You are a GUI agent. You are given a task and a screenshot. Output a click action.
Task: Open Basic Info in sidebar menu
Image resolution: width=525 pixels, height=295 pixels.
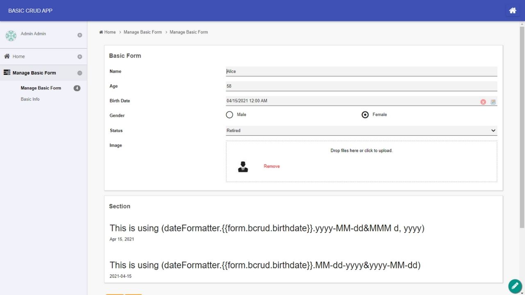(x=30, y=99)
